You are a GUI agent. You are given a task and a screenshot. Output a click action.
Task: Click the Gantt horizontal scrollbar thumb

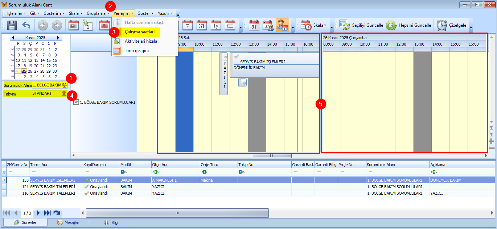point(271,156)
